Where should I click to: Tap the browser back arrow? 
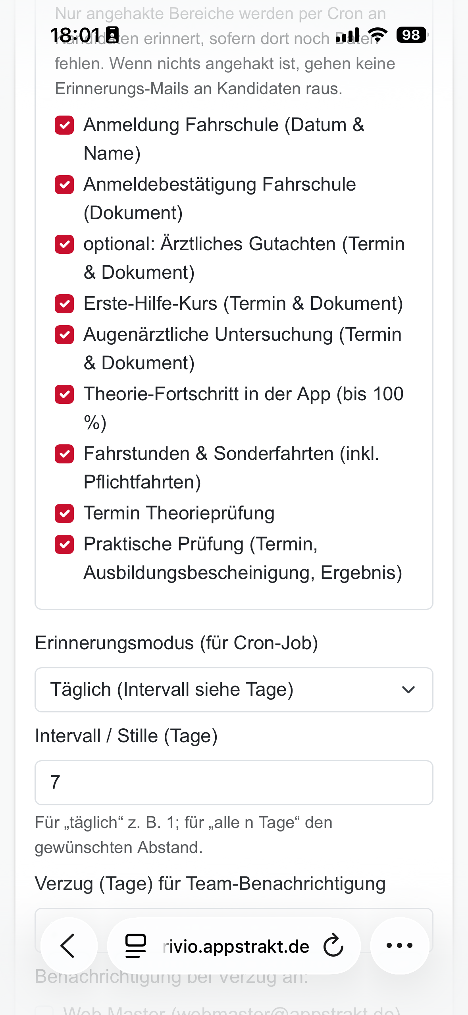coord(68,946)
